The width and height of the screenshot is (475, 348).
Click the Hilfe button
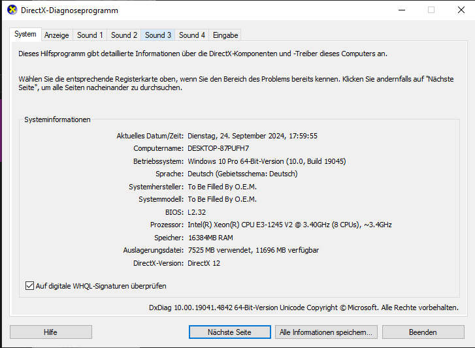coord(50,332)
